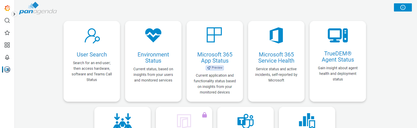Expand the sidebar with chevron arrow
Screen dimensions: 417x128
(x=14, y=14)
